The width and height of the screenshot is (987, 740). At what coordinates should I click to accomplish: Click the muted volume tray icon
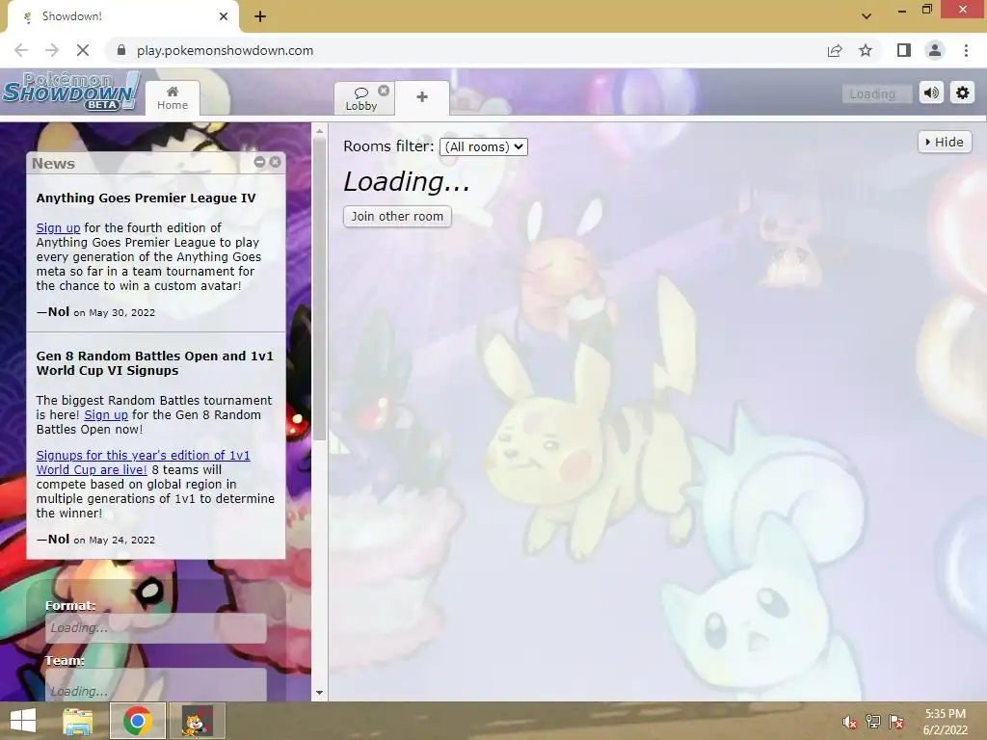pyautogui.click(x=850, y=723)
